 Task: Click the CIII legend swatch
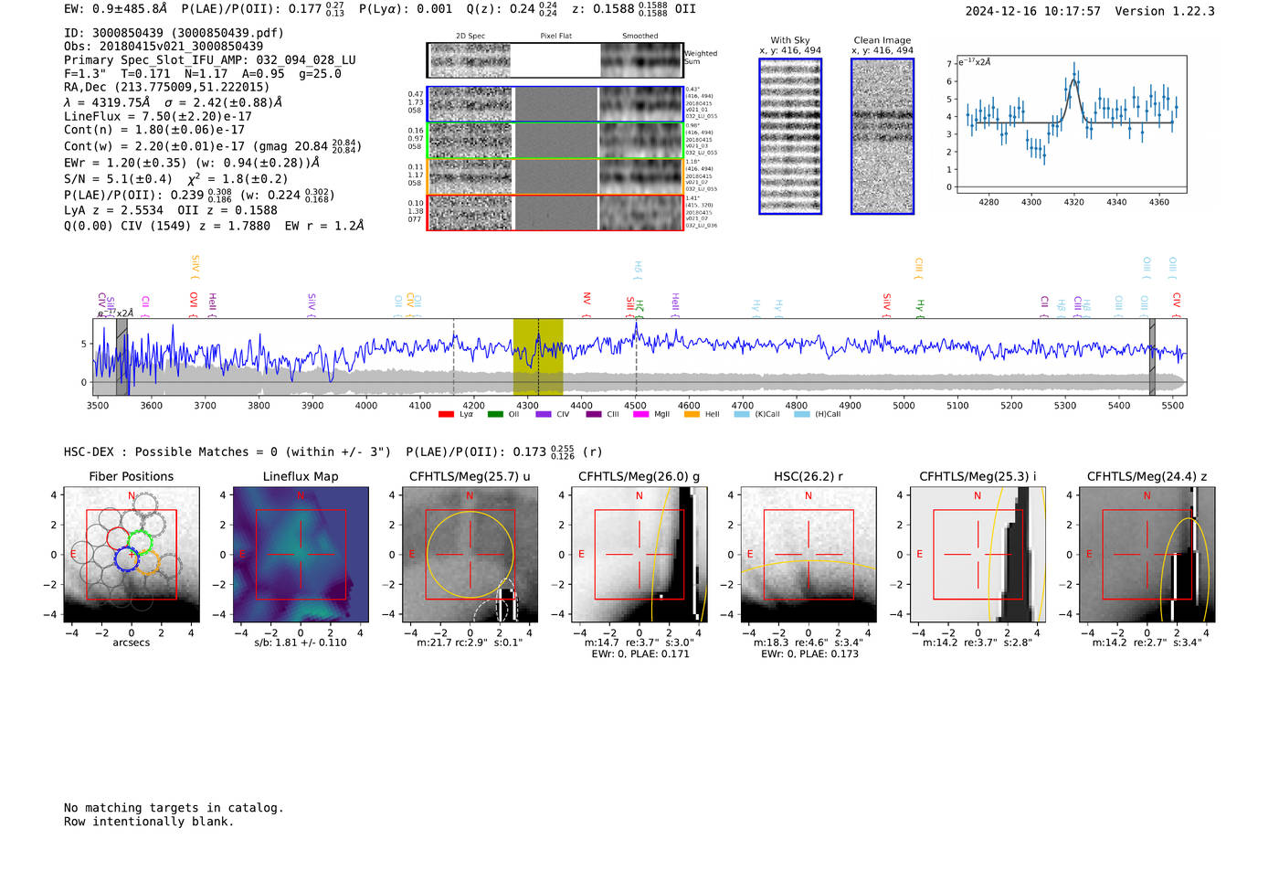pyautogui.click(x=594, y=414)
